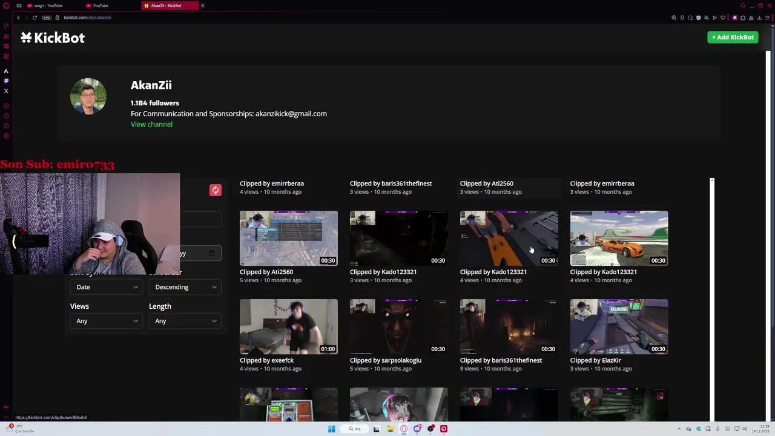Open File Explorer from the taskbar
The image size is (775, 436).
pos(390,429)
